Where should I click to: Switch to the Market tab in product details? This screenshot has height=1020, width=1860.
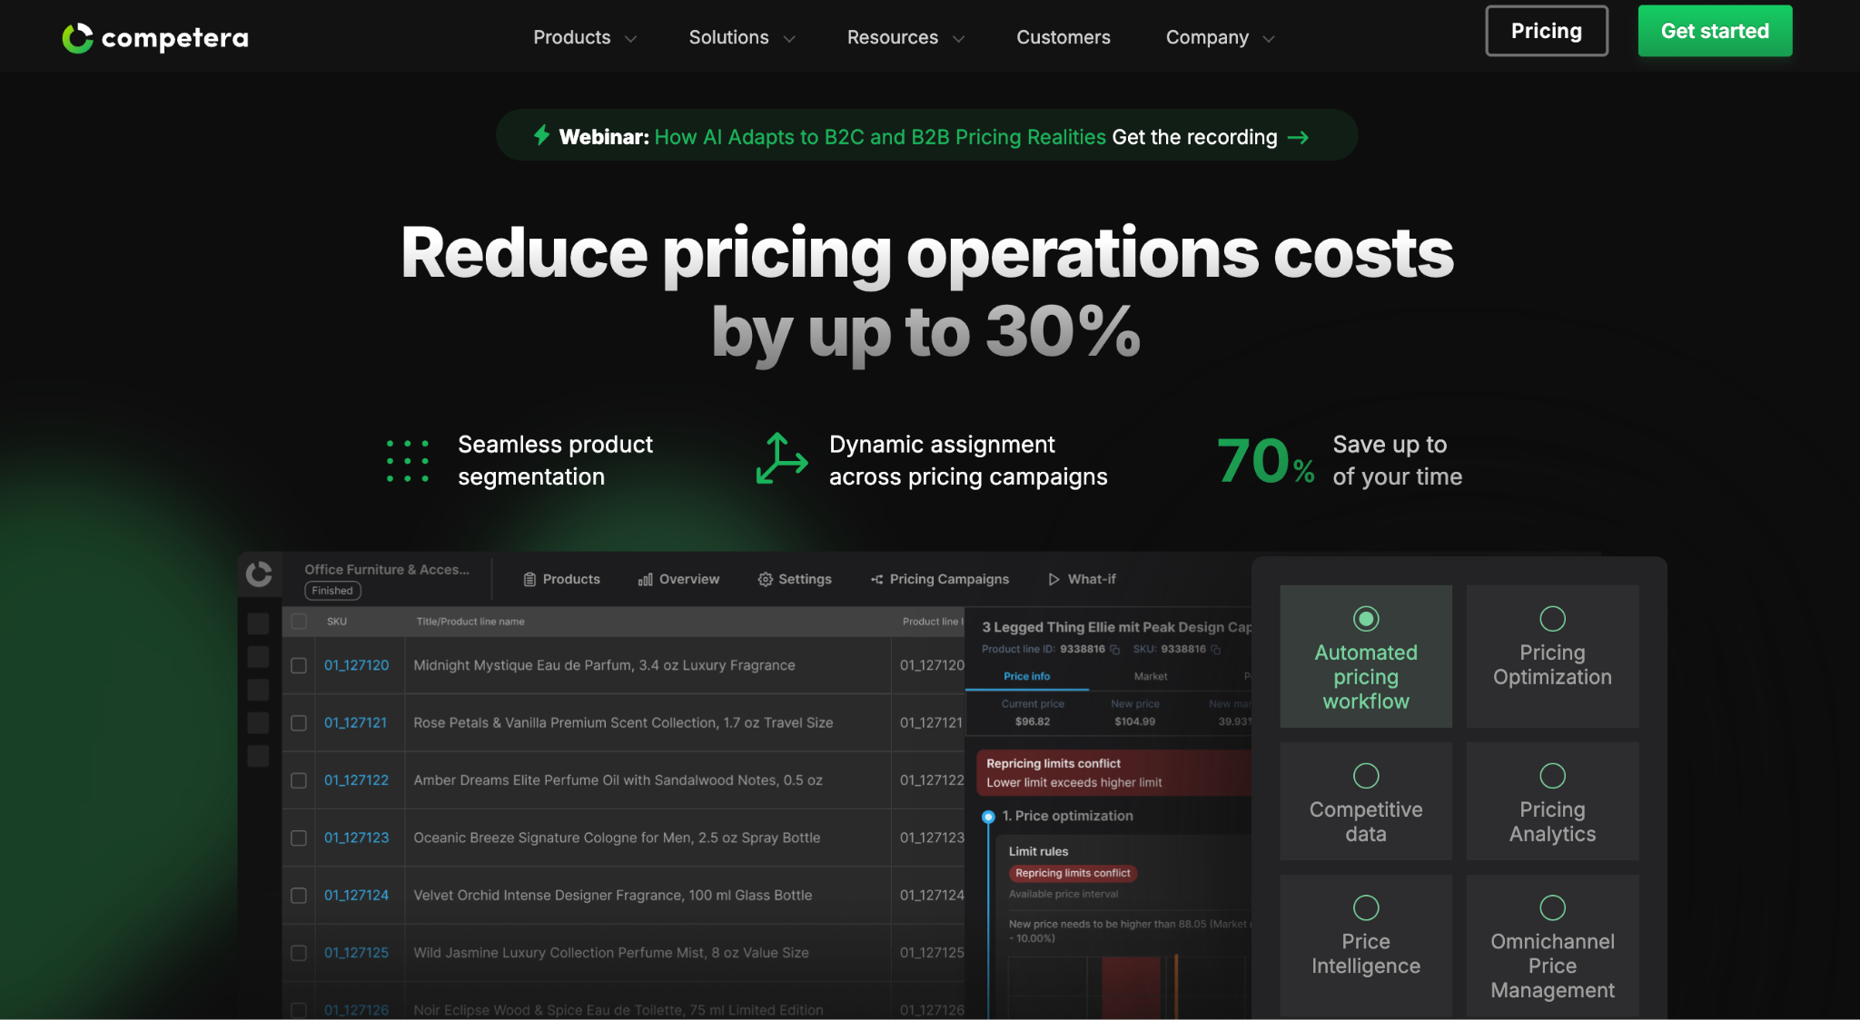click(1150, 676)
